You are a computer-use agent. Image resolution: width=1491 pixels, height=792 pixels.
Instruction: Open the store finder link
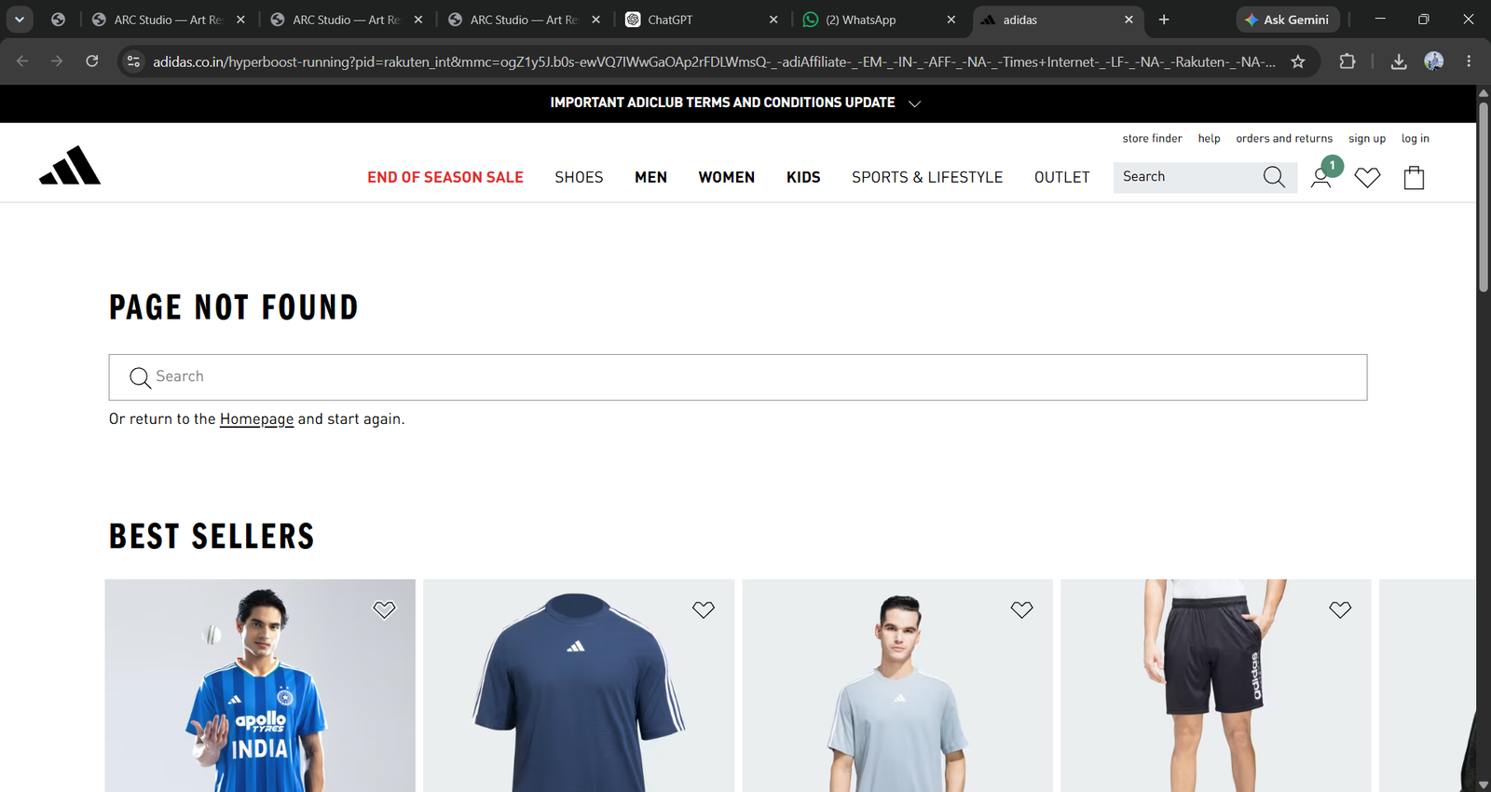(x=1152, y=139)
